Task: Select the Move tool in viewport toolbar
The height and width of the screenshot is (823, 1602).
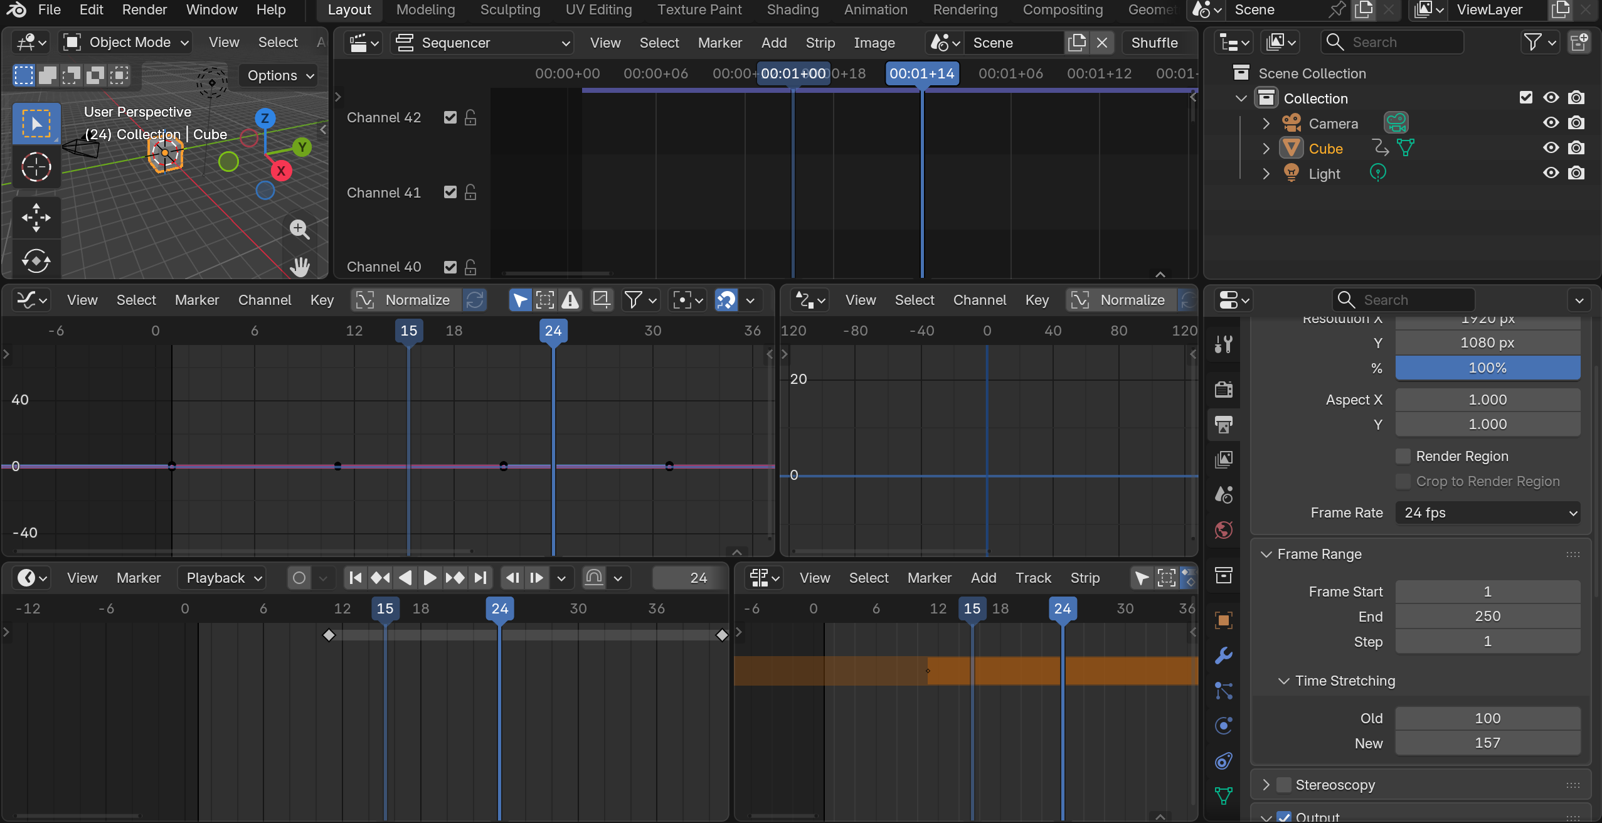Action: 36,218
